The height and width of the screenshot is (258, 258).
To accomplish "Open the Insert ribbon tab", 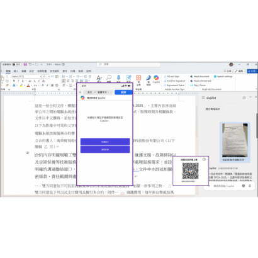I will tap(16, 71).
